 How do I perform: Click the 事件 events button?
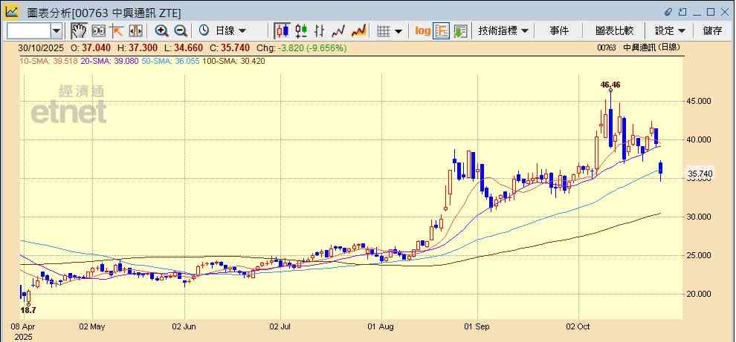pyautogui.click(x=559, y=30)
